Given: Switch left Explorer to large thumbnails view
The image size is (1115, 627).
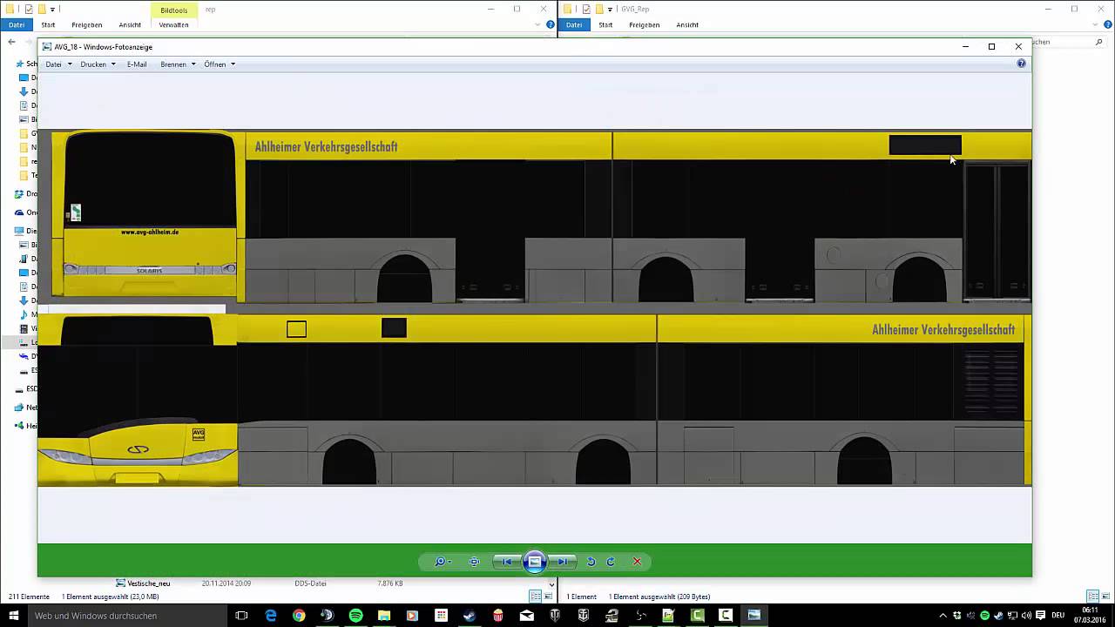Looking at the screenshot, I should tap(548, 597).
